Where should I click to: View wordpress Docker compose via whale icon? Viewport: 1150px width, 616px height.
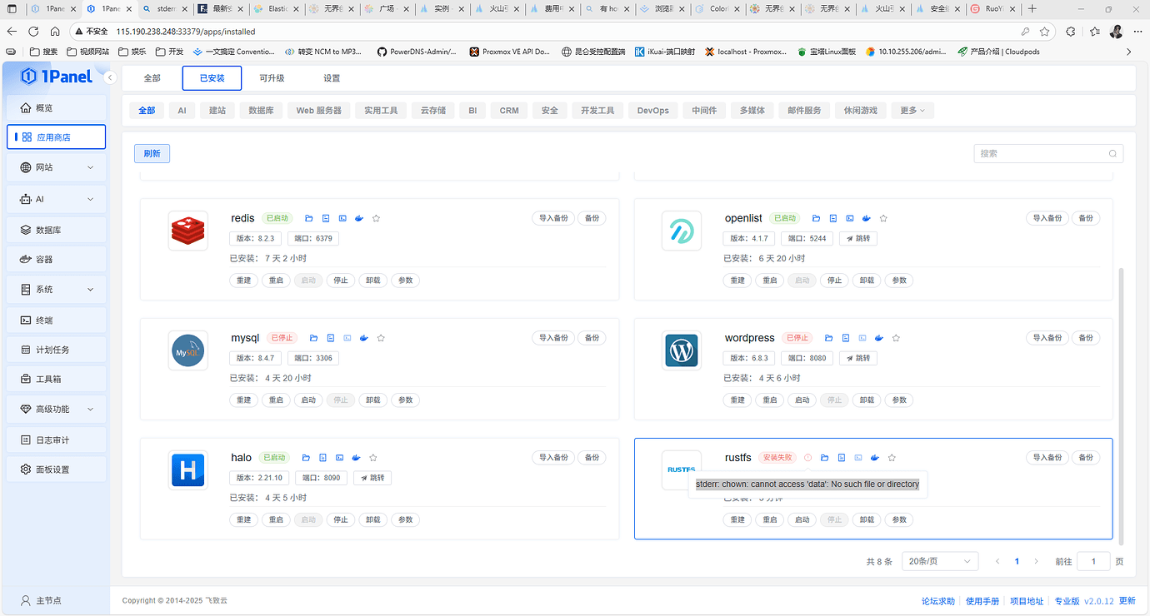coord(878,338)
